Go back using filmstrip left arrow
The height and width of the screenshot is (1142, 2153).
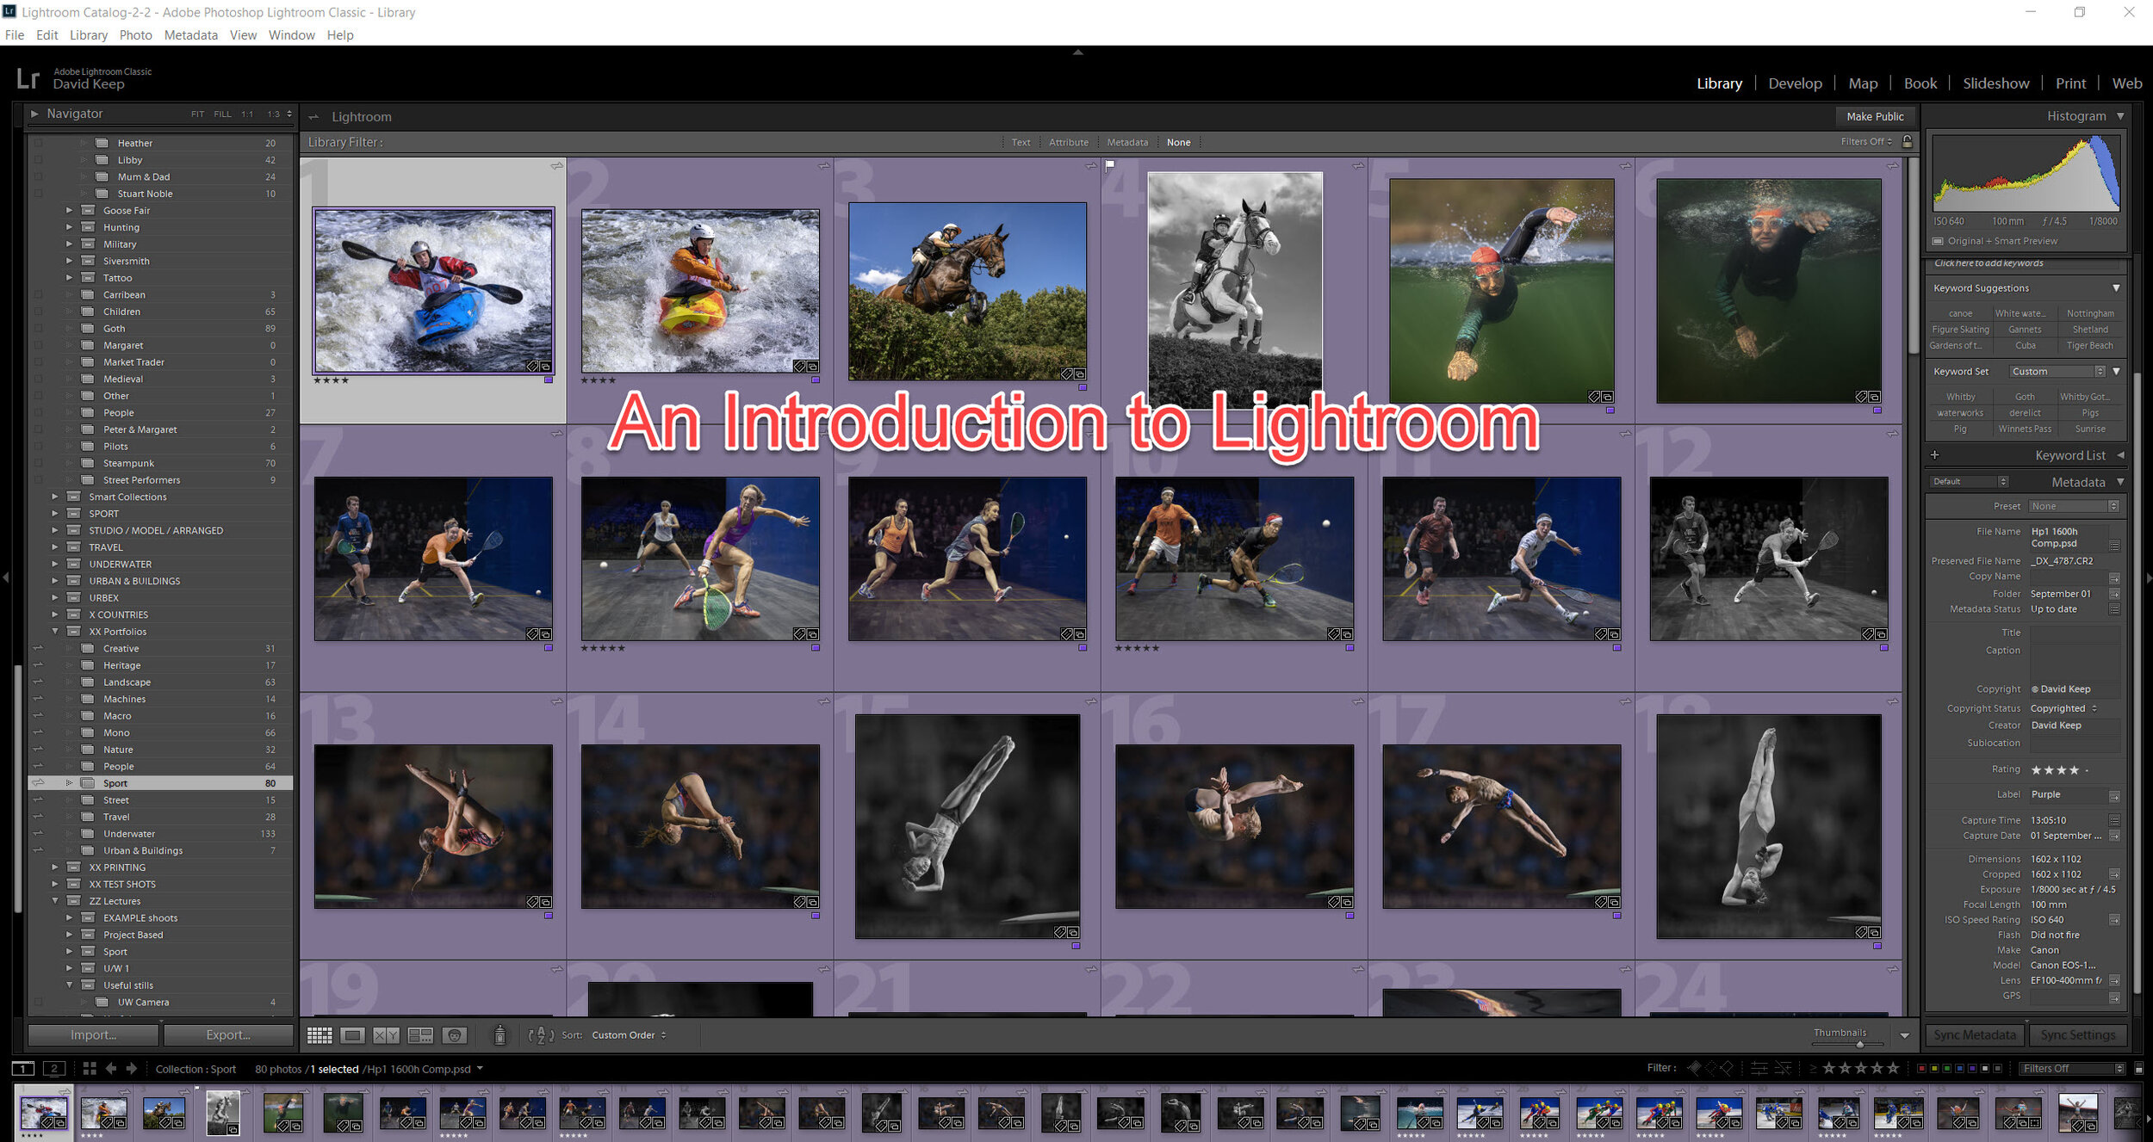click(x=110, y=1069)
